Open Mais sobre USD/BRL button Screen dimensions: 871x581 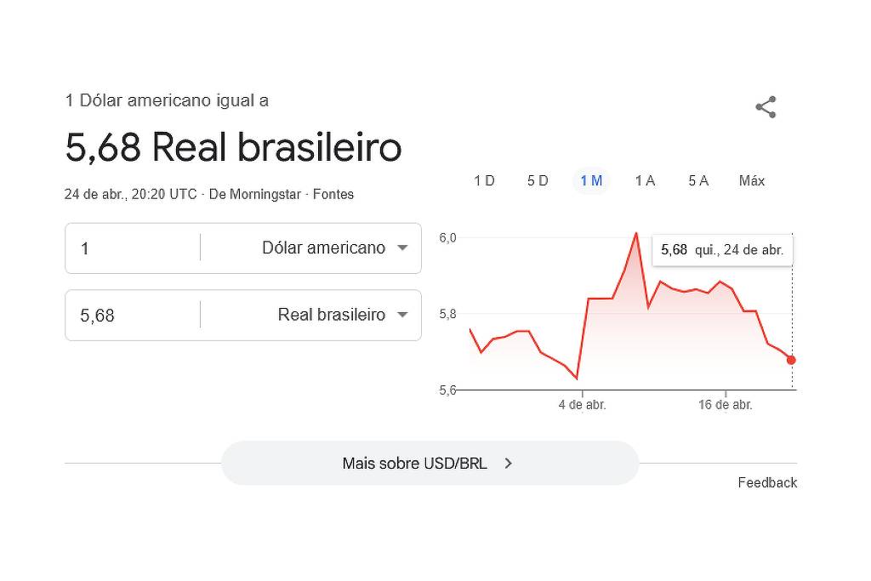(x=430, y=464)
